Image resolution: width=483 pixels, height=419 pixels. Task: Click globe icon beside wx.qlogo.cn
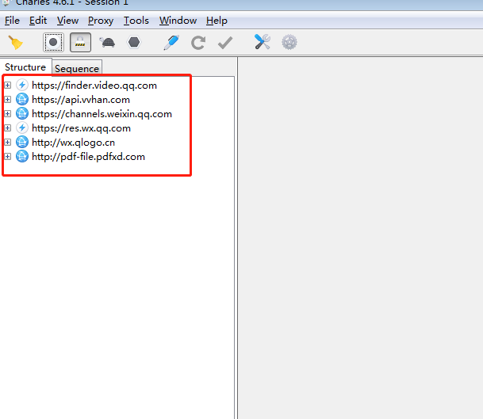coord(22,142)
